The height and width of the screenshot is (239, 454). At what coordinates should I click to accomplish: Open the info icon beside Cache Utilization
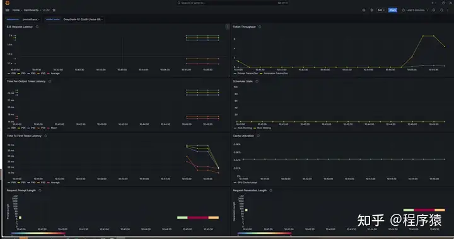[x=259, y=136]
